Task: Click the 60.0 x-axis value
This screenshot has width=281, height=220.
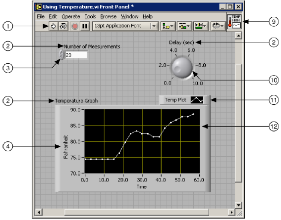Action: coord(199,180)
